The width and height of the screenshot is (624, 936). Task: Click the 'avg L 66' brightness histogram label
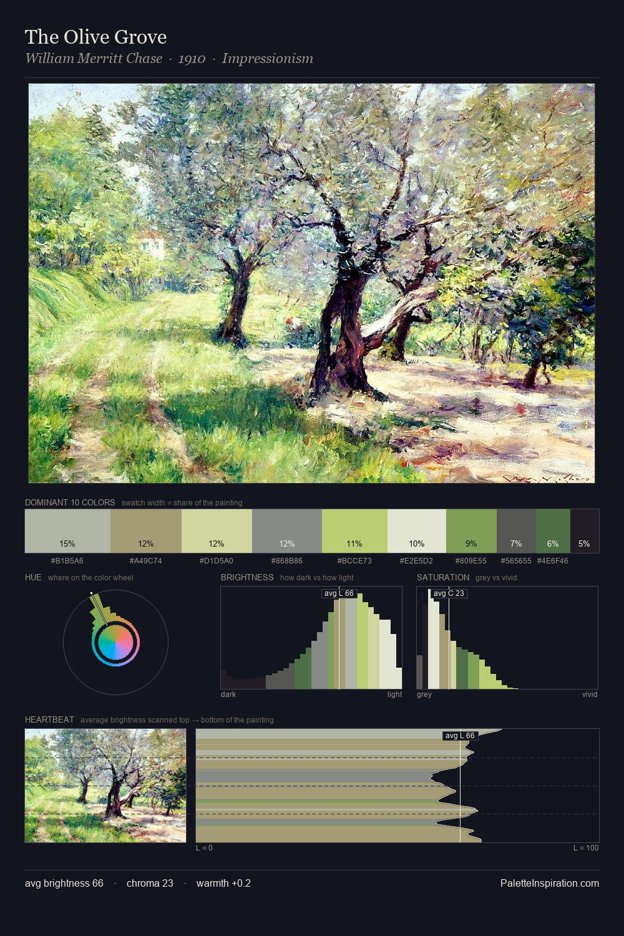coord(339,593)
